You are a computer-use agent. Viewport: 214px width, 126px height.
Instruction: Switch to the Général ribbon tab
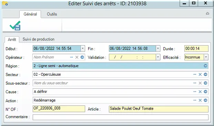coord(30,14)
